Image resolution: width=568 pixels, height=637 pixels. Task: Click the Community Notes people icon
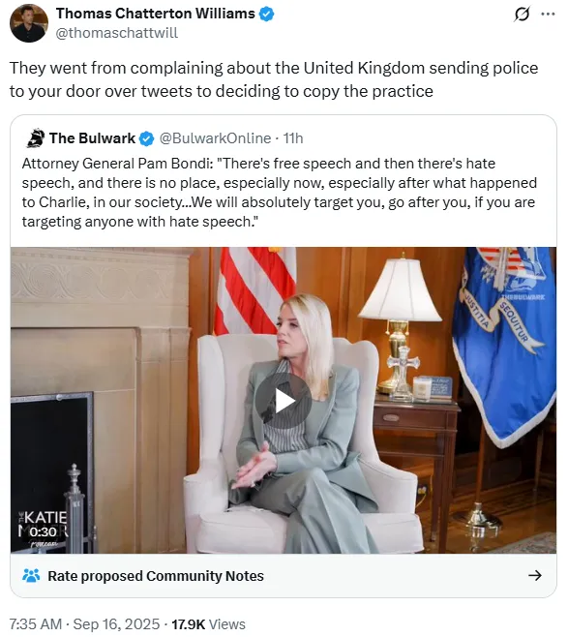(31, 576)
